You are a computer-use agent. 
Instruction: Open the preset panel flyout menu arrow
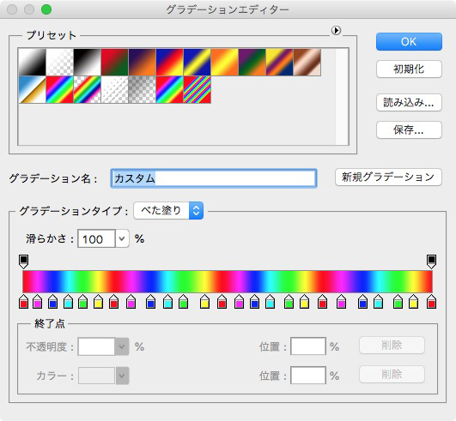pos(336,30)
